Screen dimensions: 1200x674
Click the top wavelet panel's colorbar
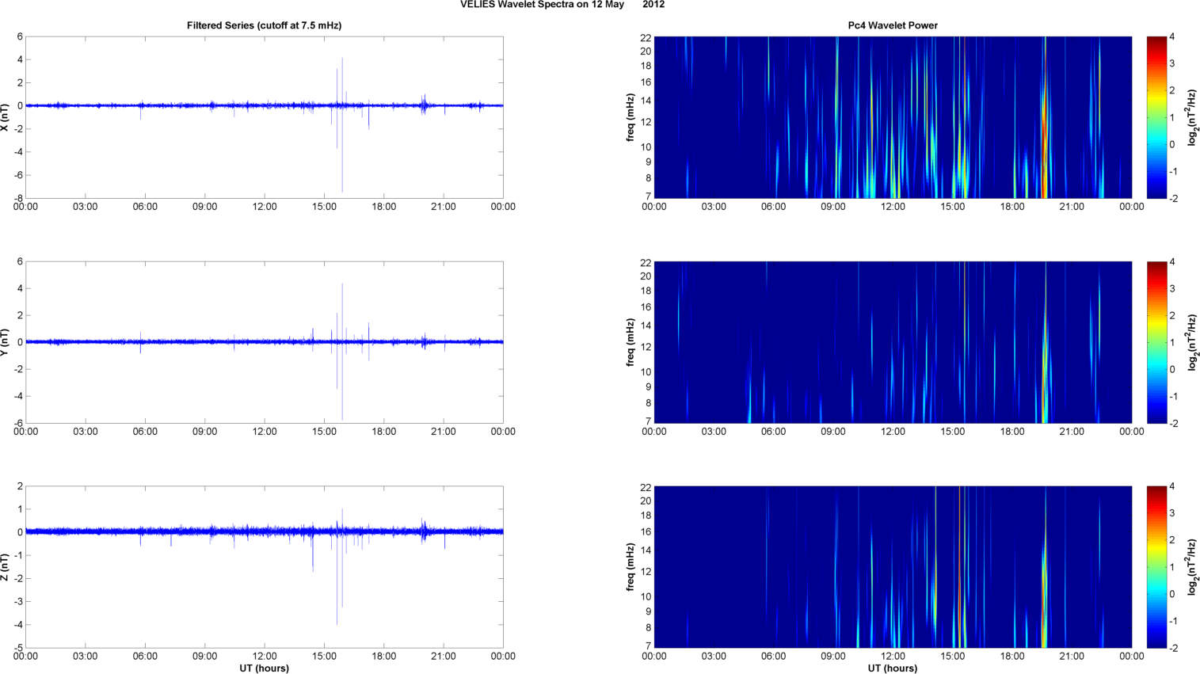coord(1156,117)
